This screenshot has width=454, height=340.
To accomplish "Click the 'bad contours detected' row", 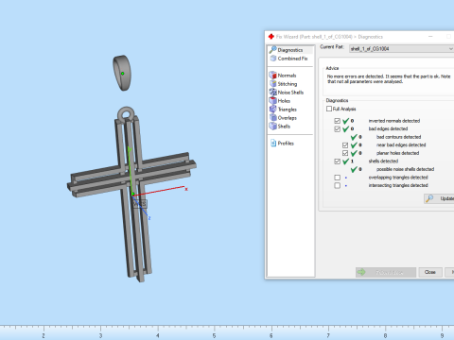I will pos(386,137).
